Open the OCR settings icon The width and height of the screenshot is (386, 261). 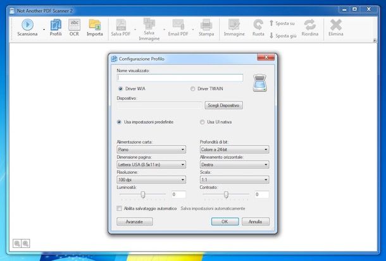pyautogui.click(x=74, y=28)
